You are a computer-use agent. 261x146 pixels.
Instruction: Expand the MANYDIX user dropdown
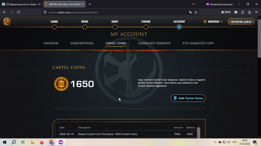(x=213, y=22)
